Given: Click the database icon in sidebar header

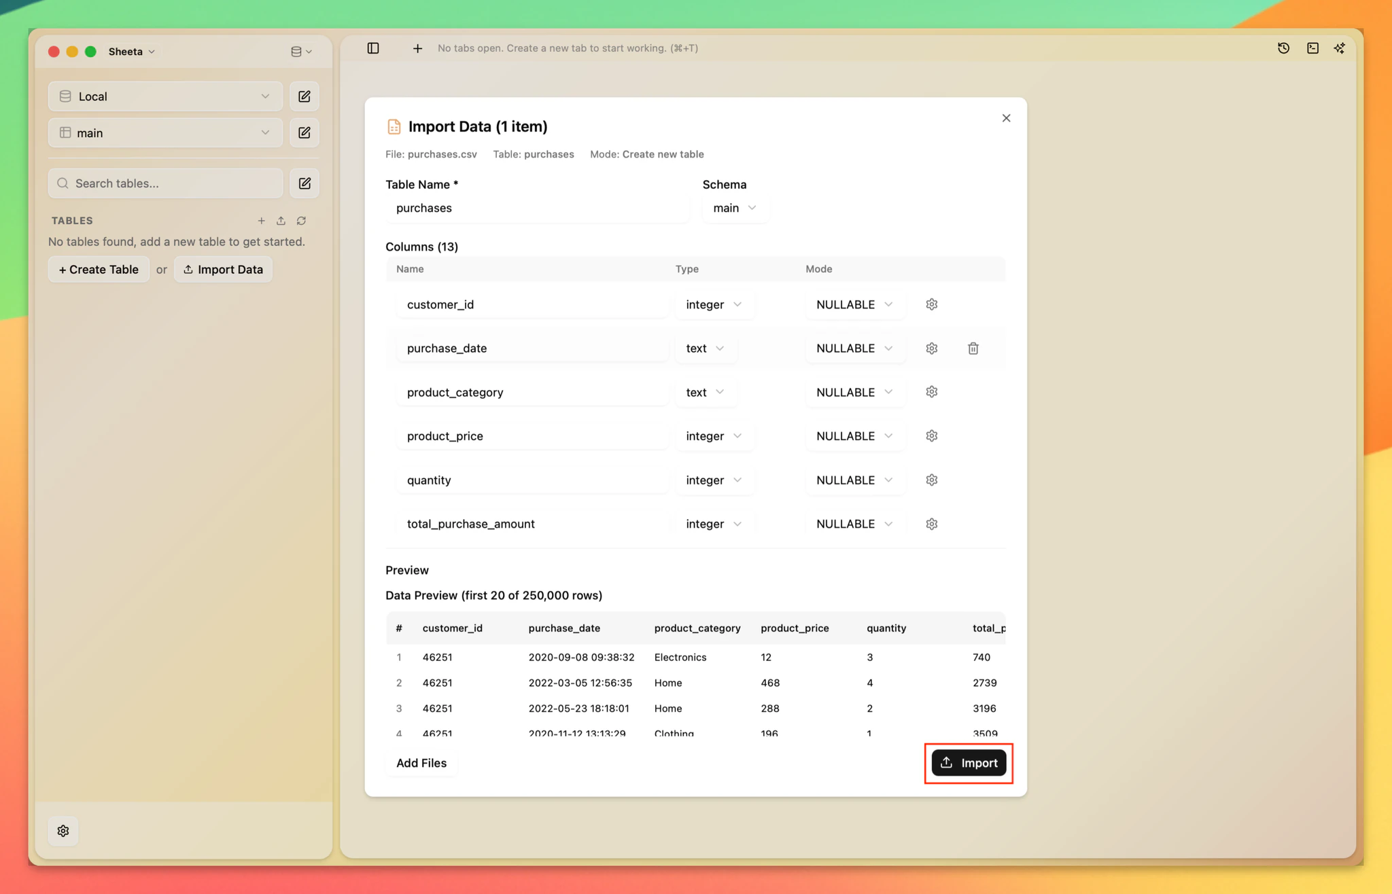Looking at the screenshot, I should (301, 52).
